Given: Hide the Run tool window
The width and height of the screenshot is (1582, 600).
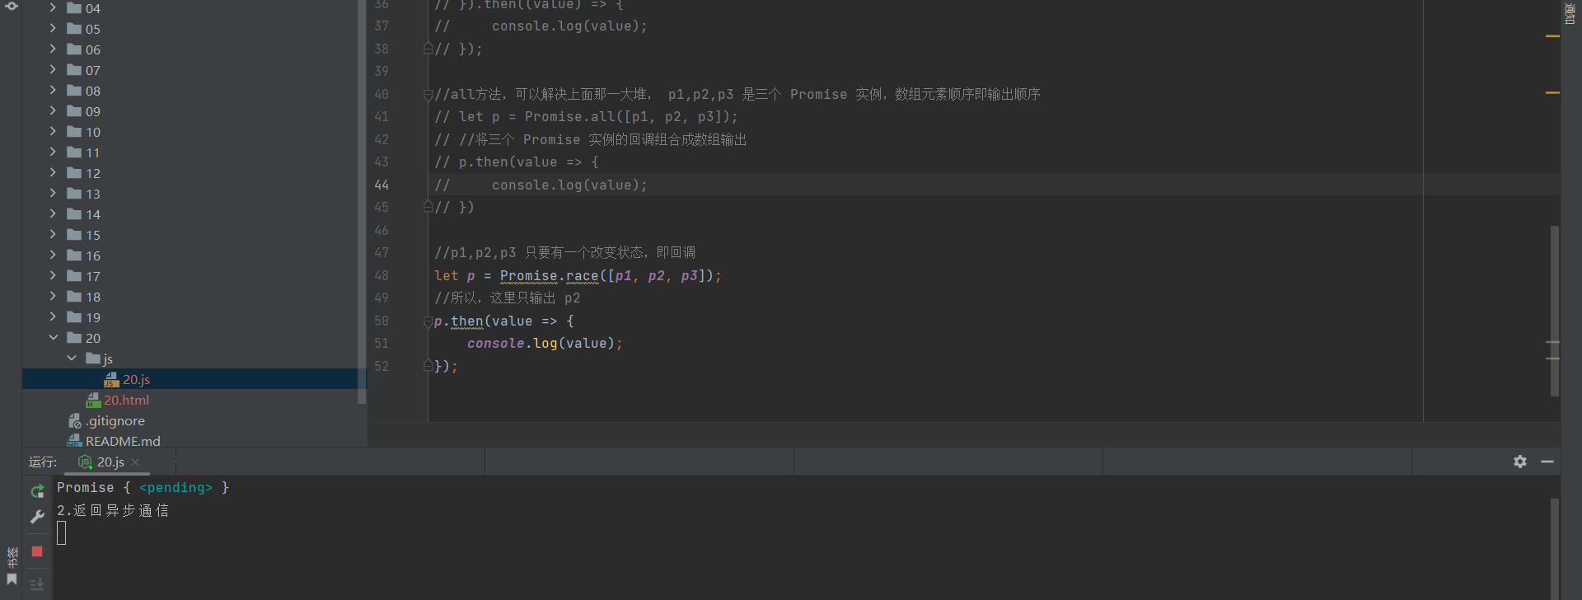Looking at the screenshot, I should (1547, 462).
